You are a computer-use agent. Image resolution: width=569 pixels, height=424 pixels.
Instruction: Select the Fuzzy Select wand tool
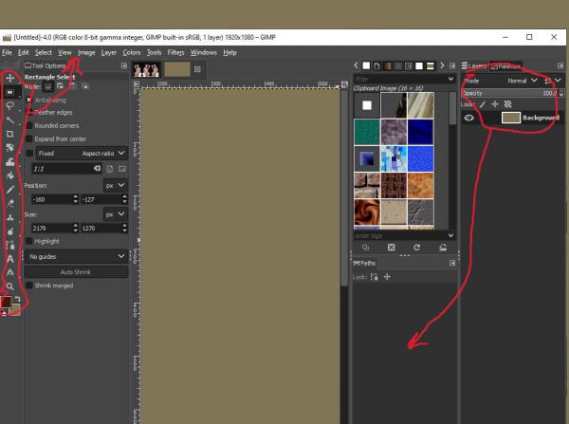pos(10,120)
